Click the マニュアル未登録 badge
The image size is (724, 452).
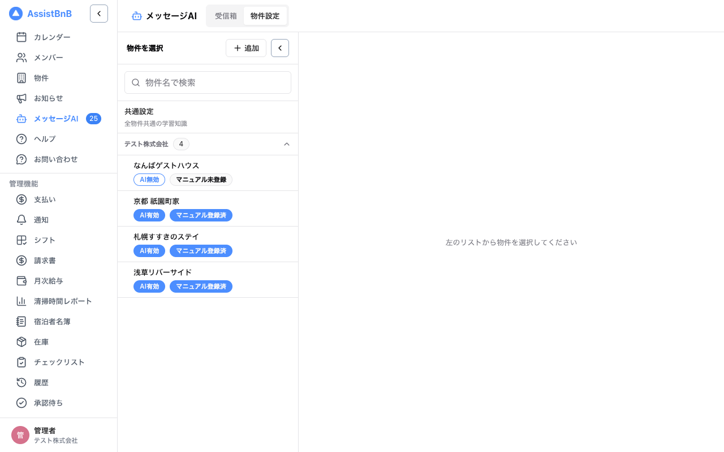pyautogui.click(x=201, y=180)
